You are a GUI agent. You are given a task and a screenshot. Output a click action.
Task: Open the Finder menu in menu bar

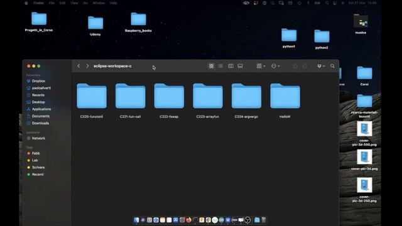click(x=39, y=3)
